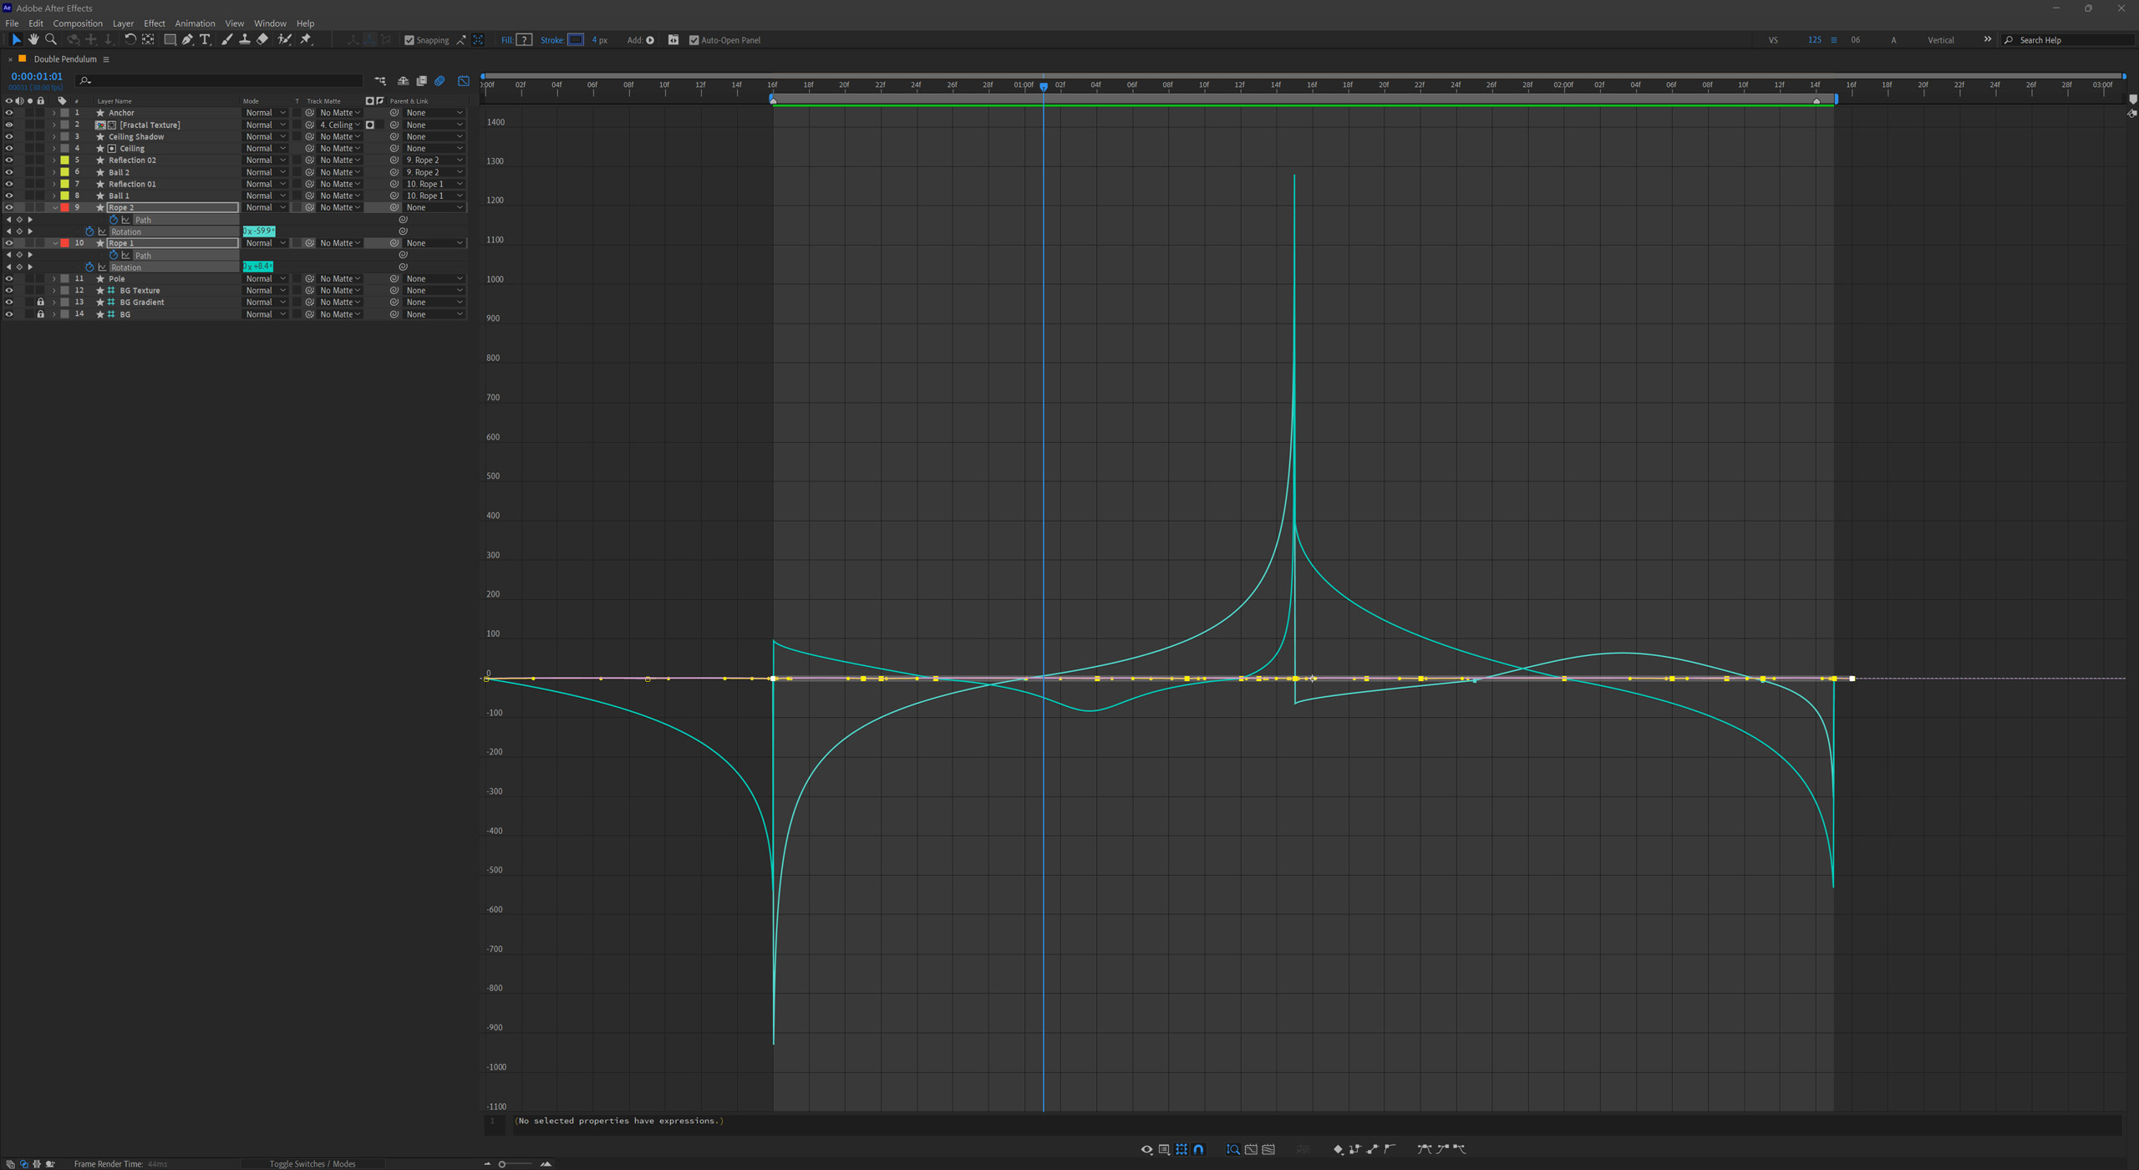Screen dimensions: 2139x1170
Task: Open the Composition menu
Action: click(x=77, y=23)
